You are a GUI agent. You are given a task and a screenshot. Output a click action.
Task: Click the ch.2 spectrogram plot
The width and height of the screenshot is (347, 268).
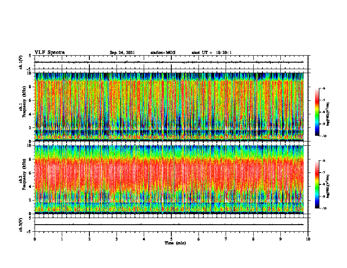pos(169,180)
